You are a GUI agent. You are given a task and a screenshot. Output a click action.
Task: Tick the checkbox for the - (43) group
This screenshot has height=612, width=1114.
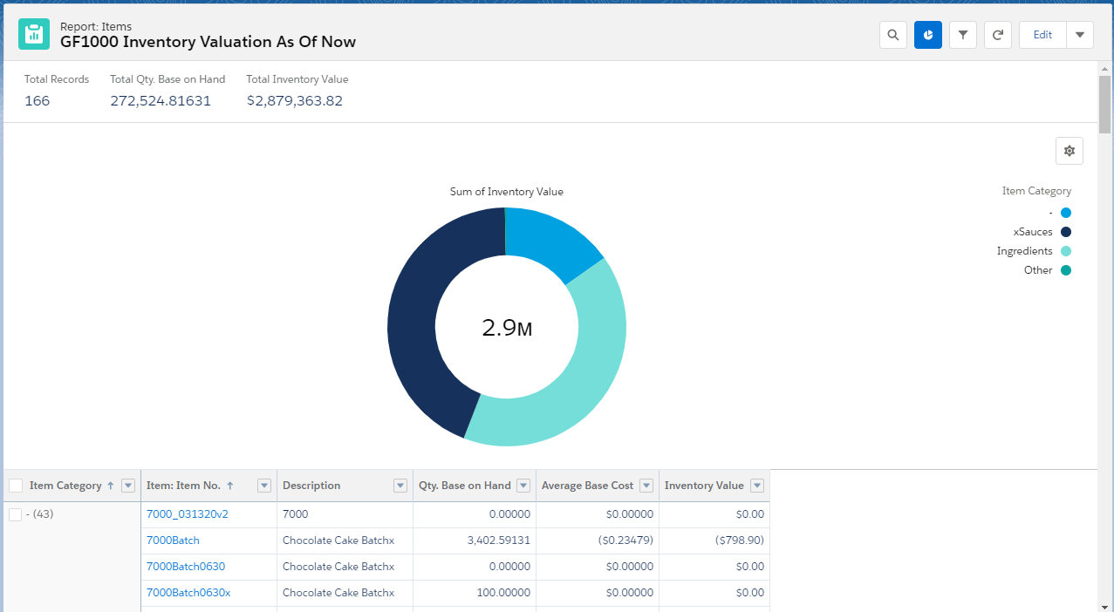coord(16,514)
